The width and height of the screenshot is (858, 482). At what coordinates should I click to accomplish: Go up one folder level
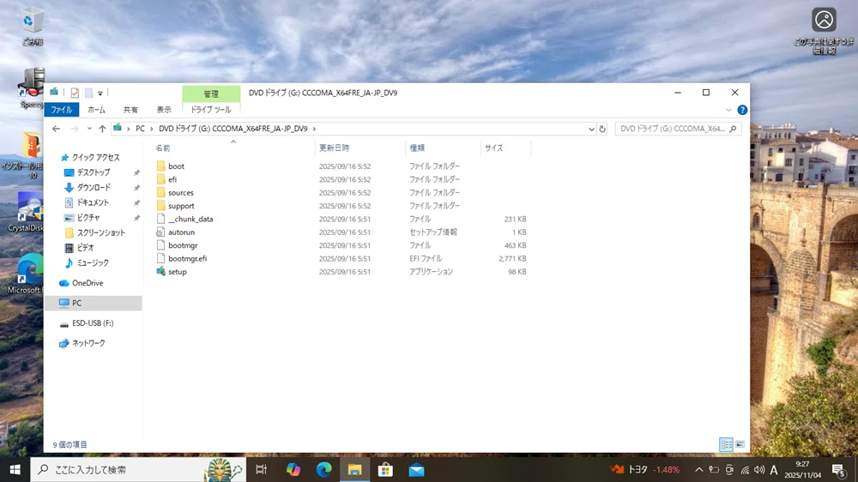click(102, 129)
